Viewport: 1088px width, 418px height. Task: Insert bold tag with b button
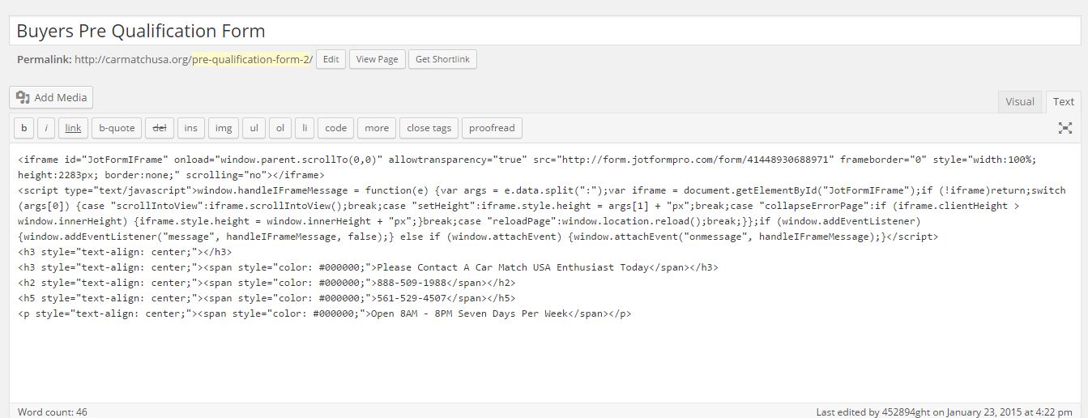pos(24,128)
